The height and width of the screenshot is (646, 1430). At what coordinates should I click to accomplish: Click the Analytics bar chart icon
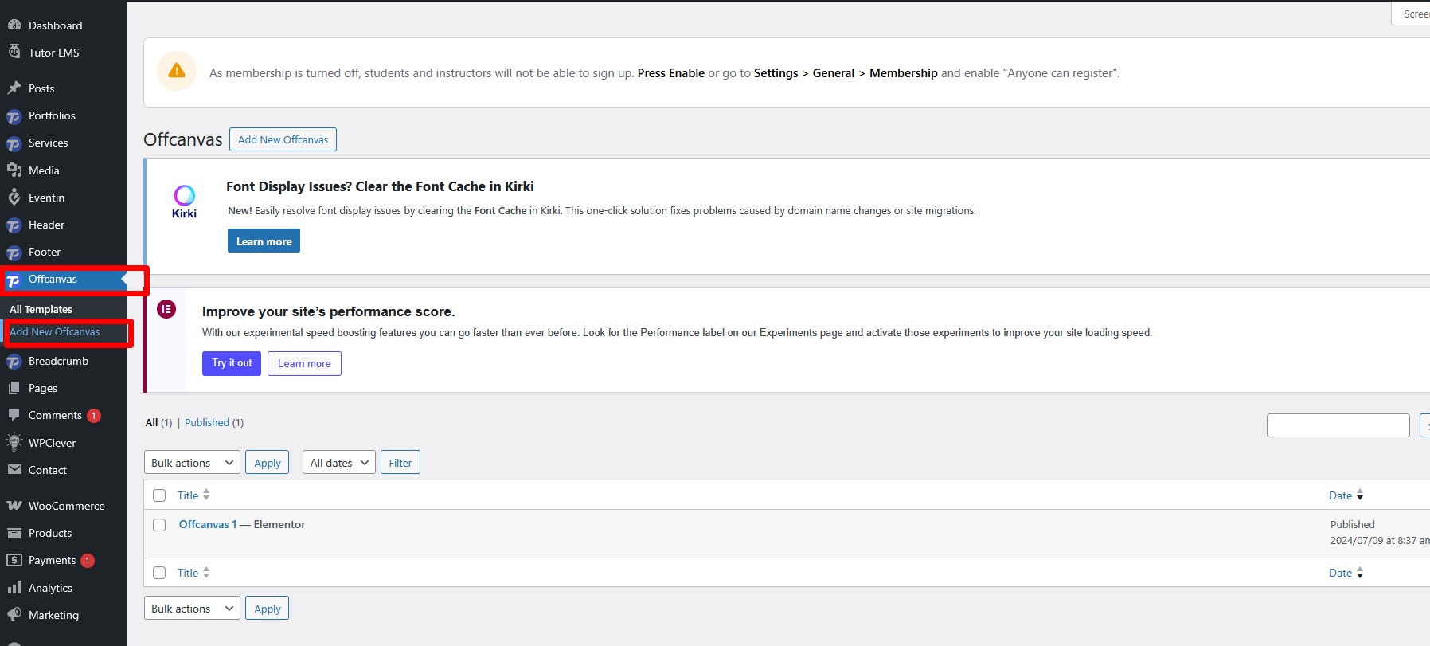point(14,588)
